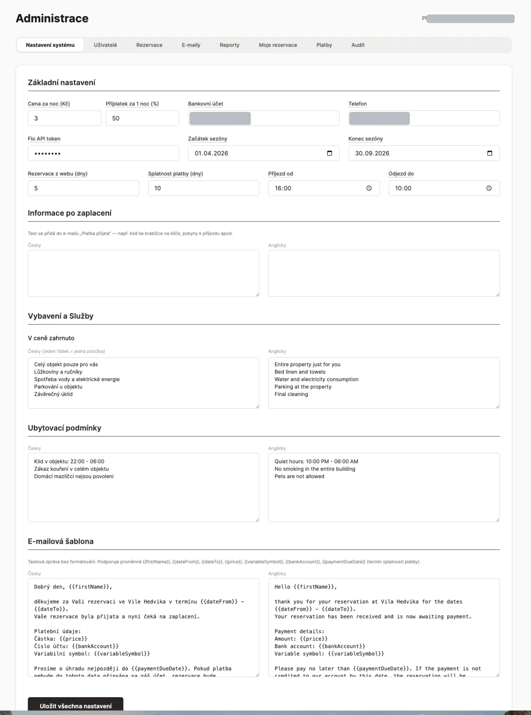Screen dimensions: 531x715
Task: Click Czech Ubytovací podmínky textarea
Action: coord(143,487)
